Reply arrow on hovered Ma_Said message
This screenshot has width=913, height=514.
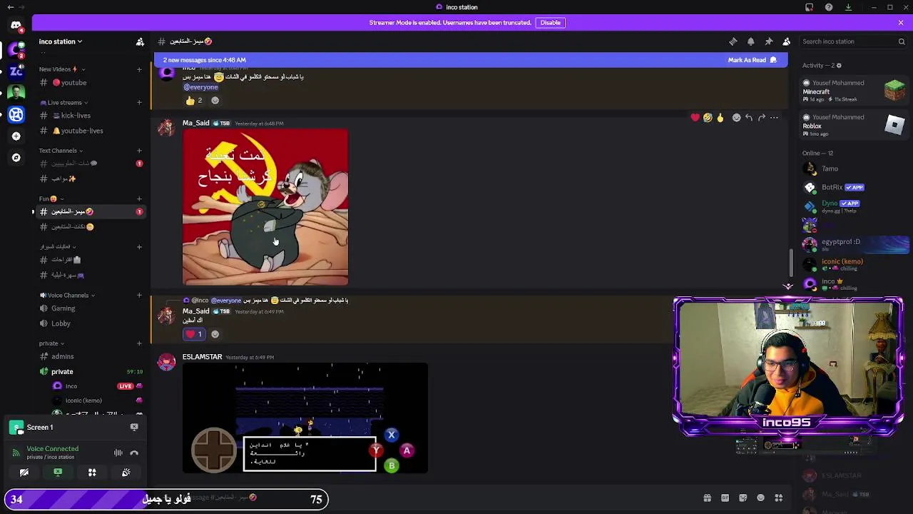pyautogui.click(x=749, y=118)
